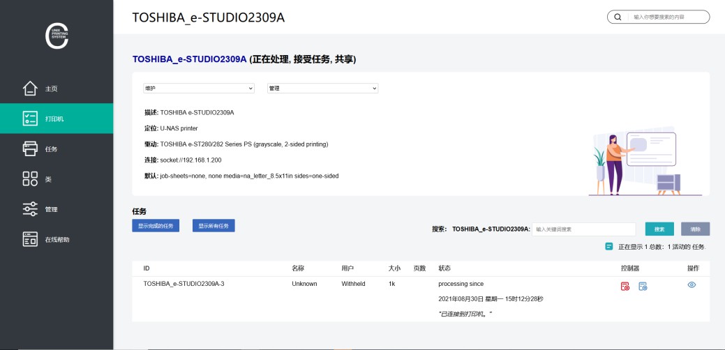Image resolution: width=725 pixels, height=350 pixels.
Task: Go to the 主页 menu item
Action: point(57,88)
